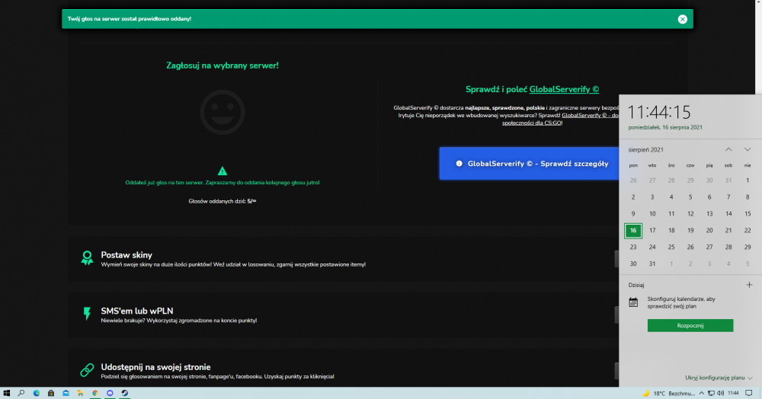Open taskbar search magnifier
Screen dimensions: 762x399
[21, 393]
